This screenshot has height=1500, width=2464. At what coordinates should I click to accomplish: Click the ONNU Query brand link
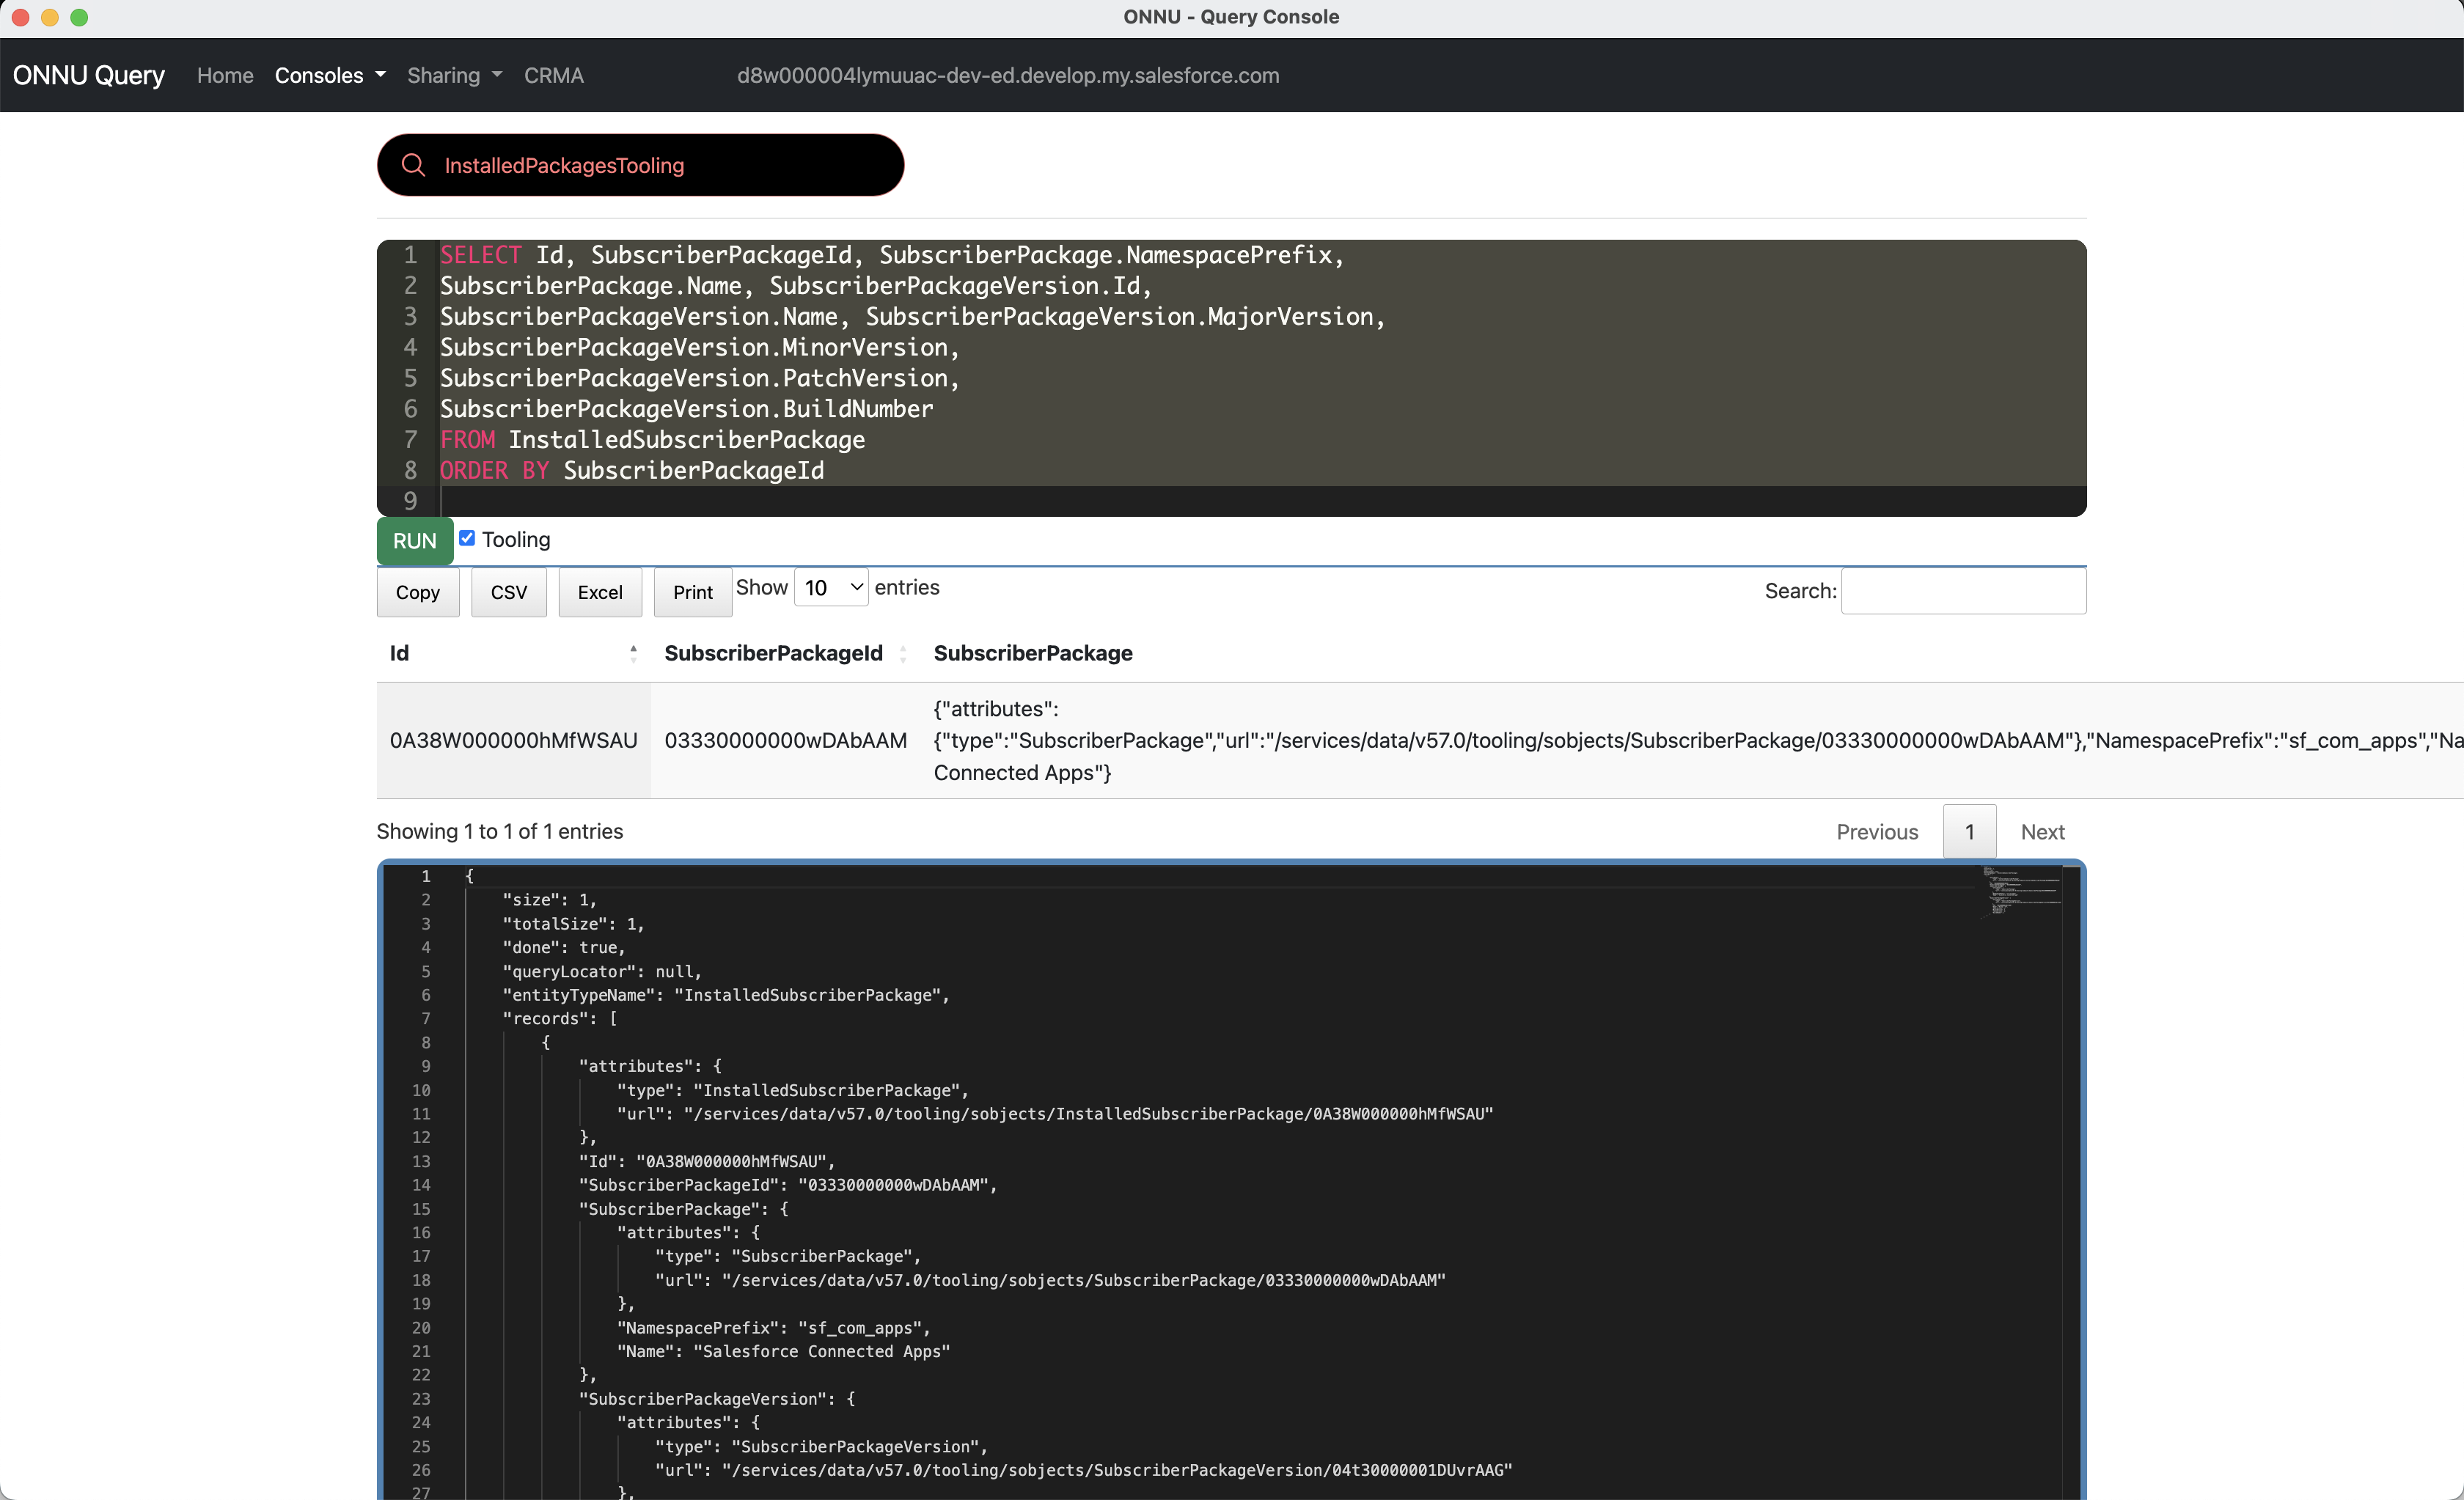coord(89,75)
